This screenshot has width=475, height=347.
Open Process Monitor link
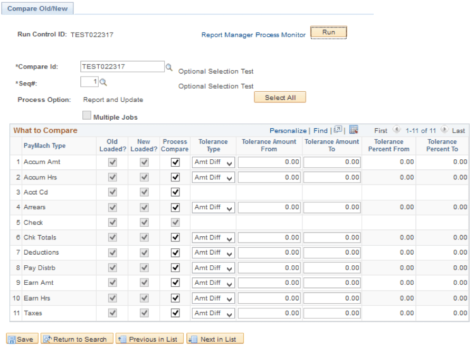pyautogui.click(x=281, y=35)
